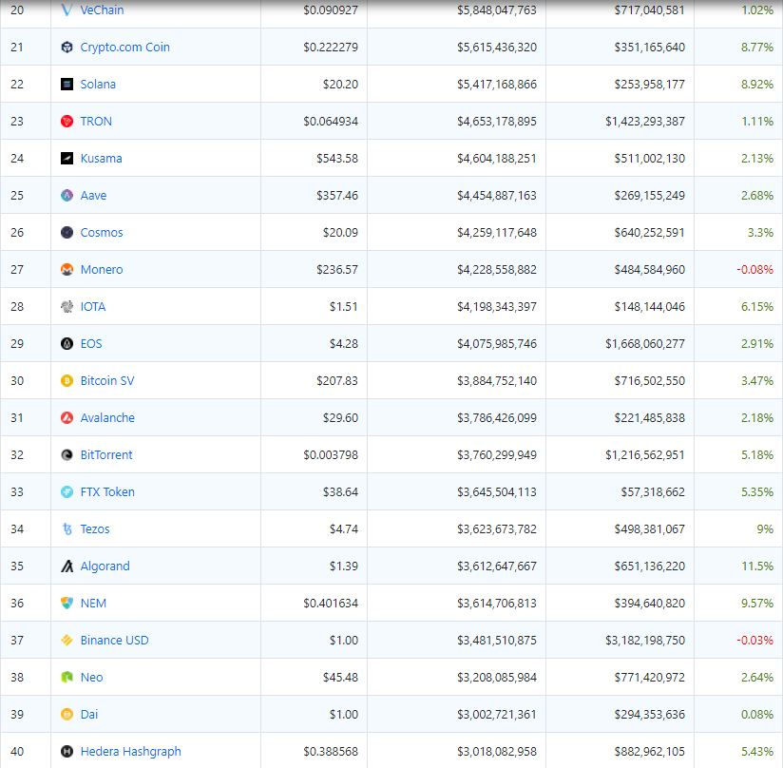The height and width of the screenshot is (768, 783).
Task: Click the VeChain coin logo icon
Action: tap(67, 10)
